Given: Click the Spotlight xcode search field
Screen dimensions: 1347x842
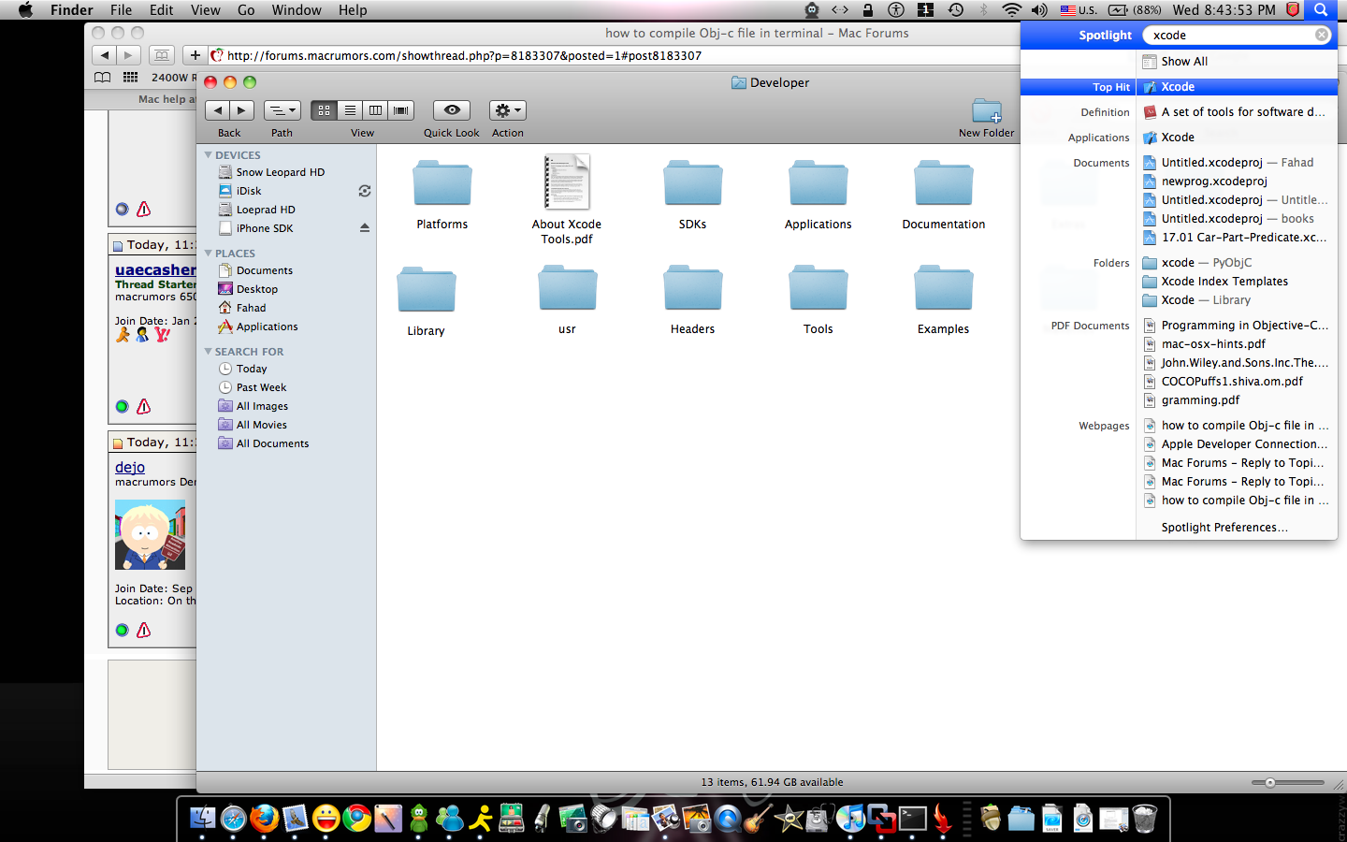Looking at the screenshot, I should pos(1235,35).
